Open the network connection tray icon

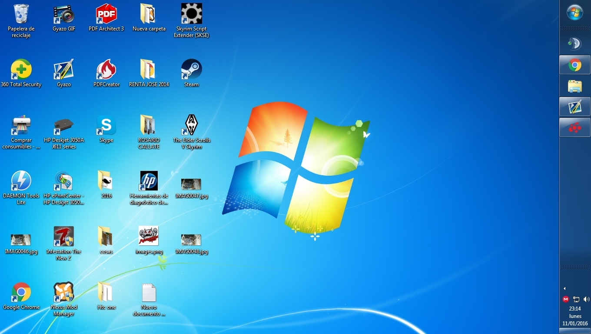(576, 299)
